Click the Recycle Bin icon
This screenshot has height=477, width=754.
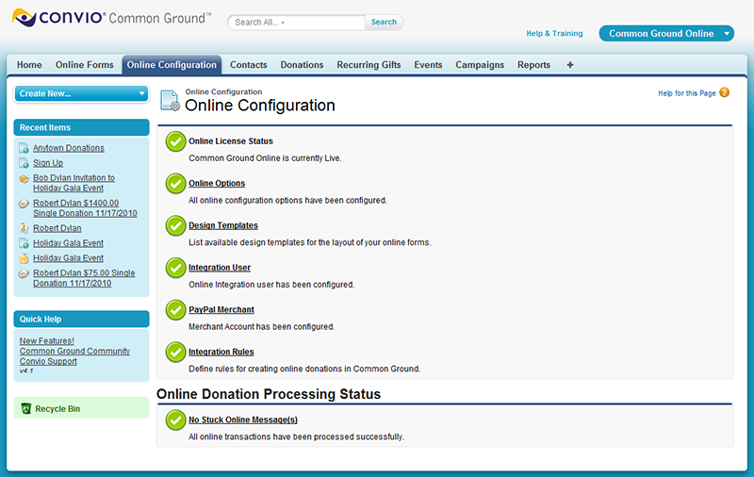[x=26, y=409]
